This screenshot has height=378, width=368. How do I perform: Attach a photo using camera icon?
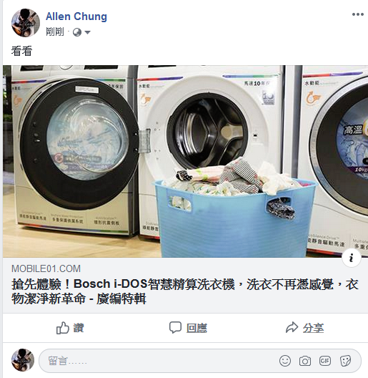[x=304, y=361]
